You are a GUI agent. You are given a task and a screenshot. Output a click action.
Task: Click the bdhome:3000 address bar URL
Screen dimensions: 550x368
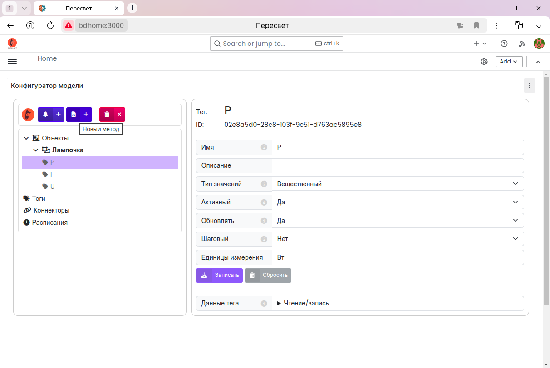pos(101,25)
